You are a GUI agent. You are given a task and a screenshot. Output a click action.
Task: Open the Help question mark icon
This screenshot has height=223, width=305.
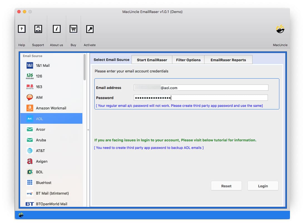pos(22,29)
